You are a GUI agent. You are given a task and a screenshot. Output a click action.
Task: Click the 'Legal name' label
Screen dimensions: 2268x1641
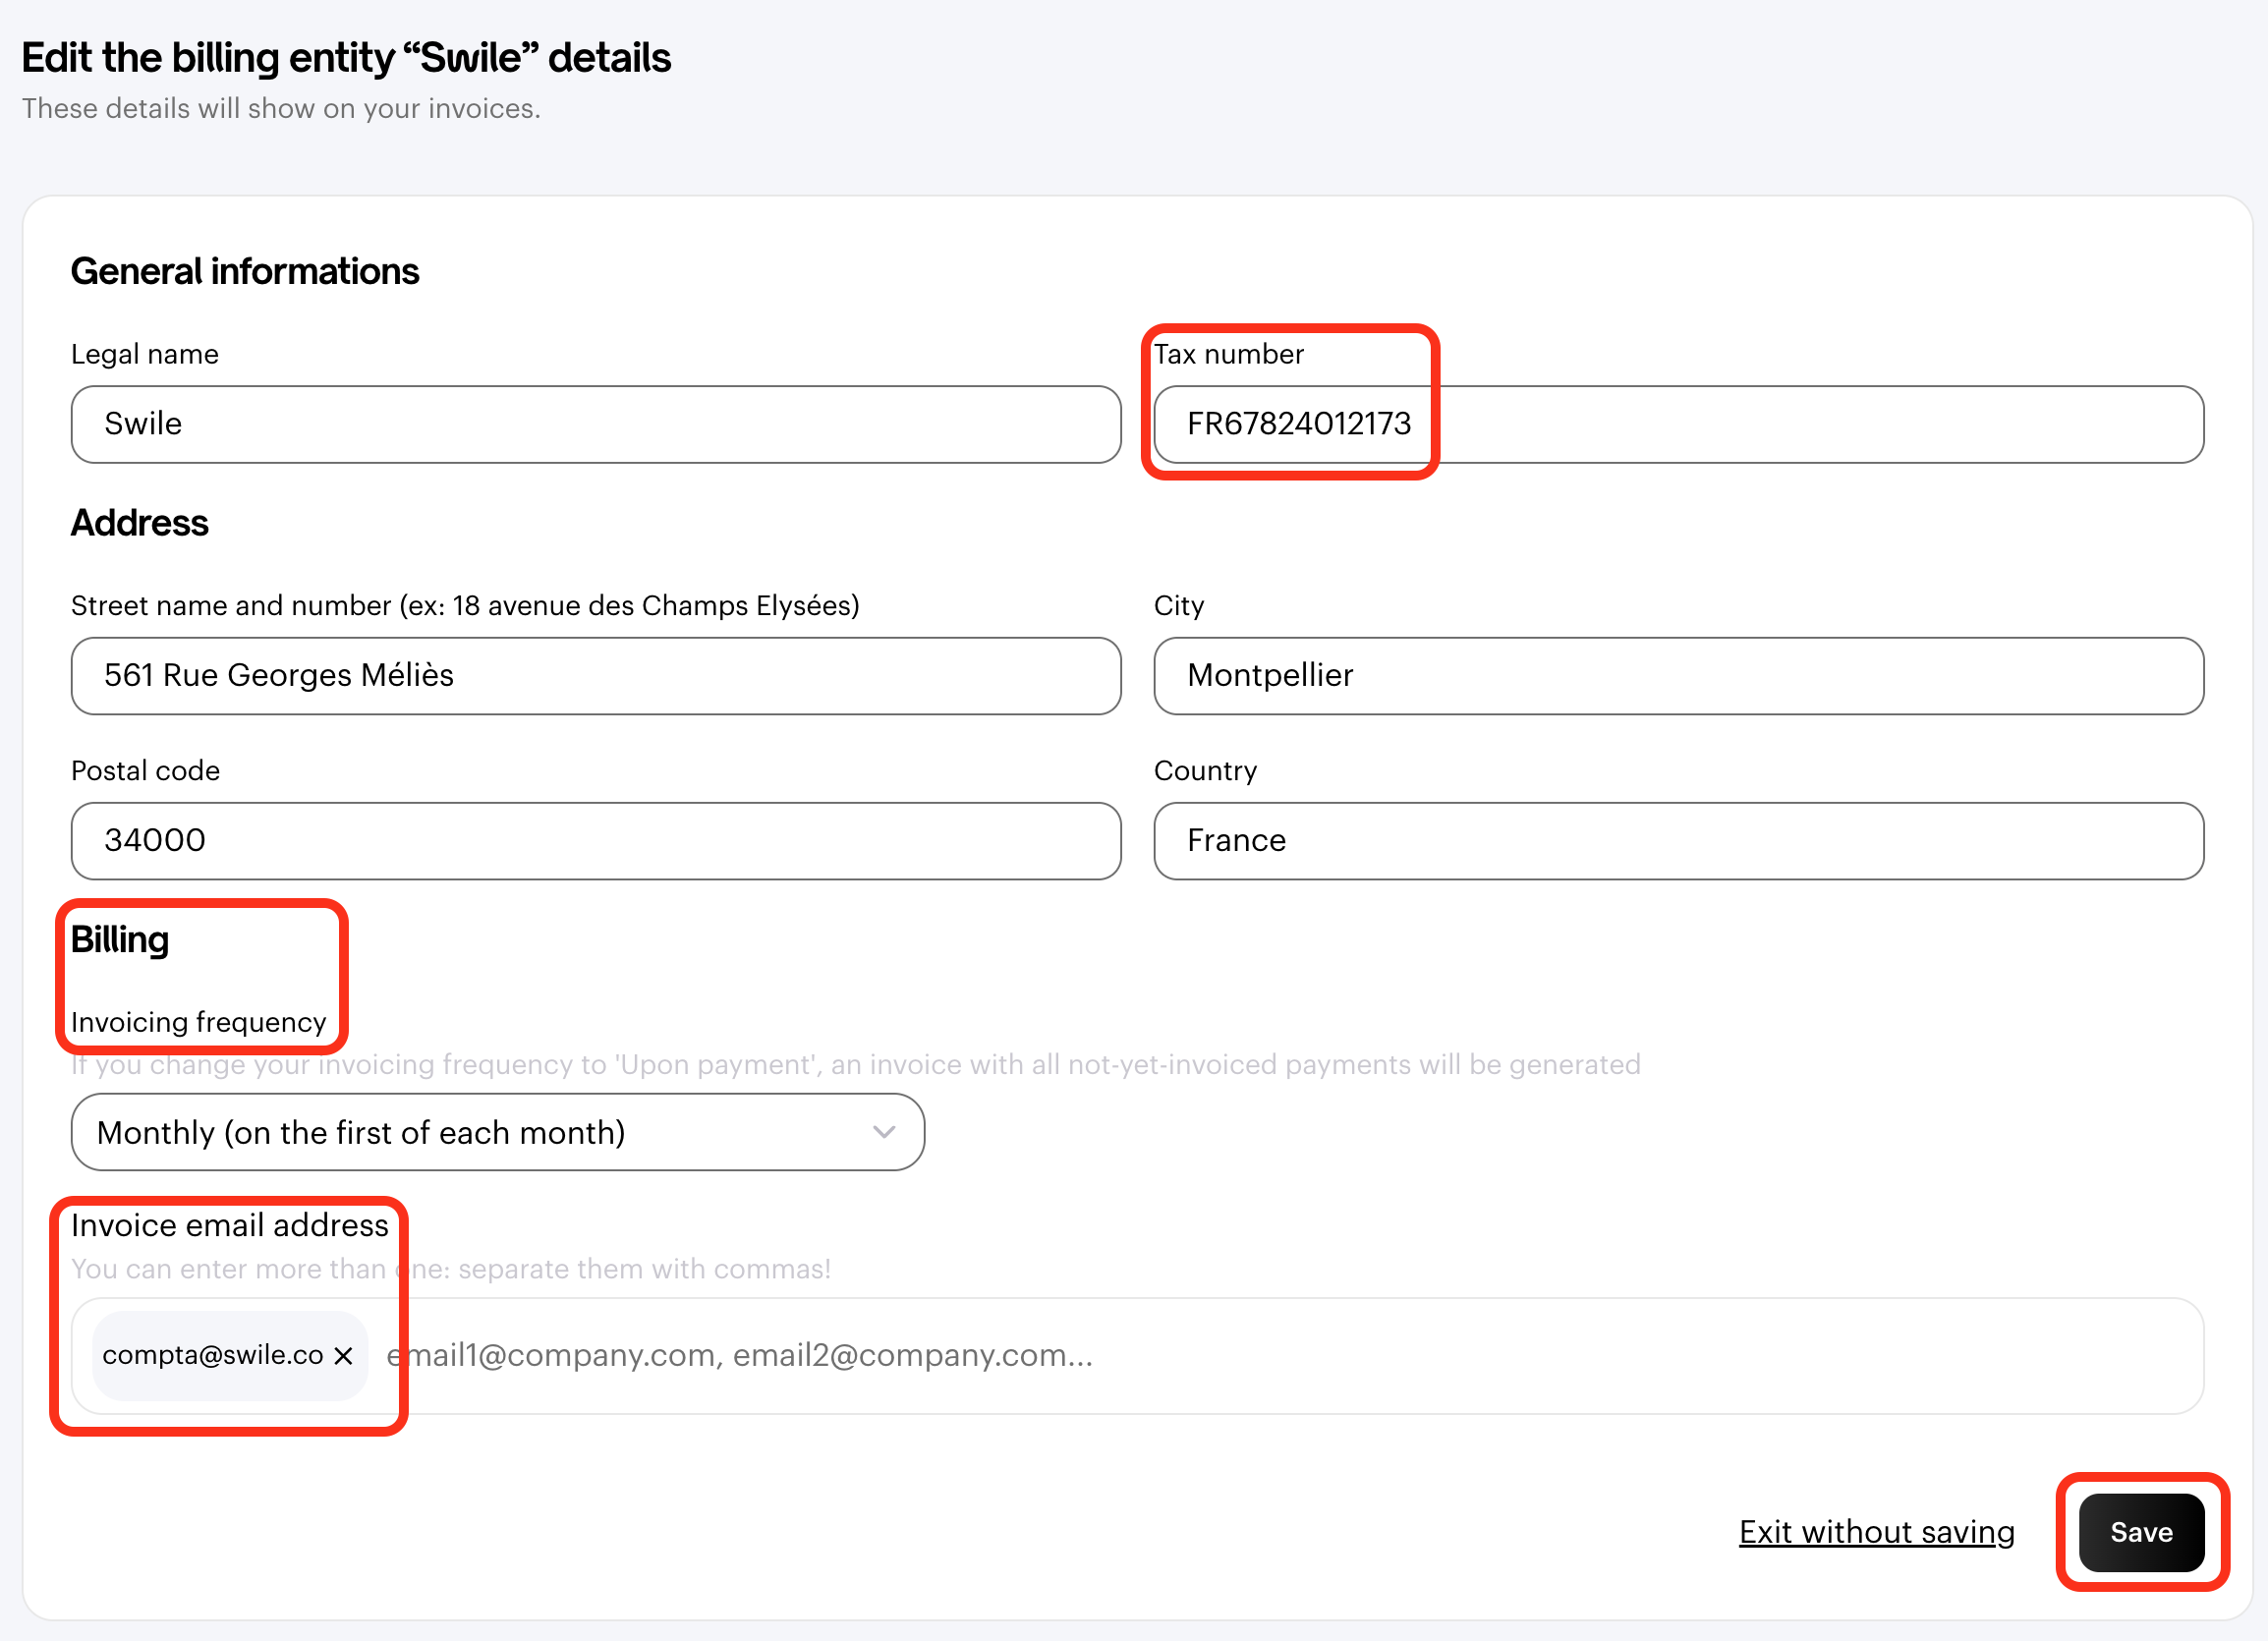(145, 354)
